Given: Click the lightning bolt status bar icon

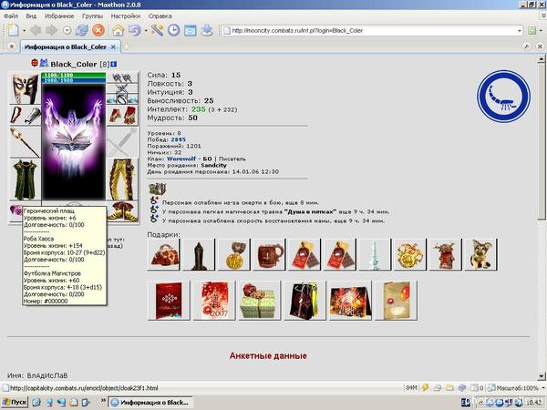Looking at the screenshot, I should [x=425, y=388].
